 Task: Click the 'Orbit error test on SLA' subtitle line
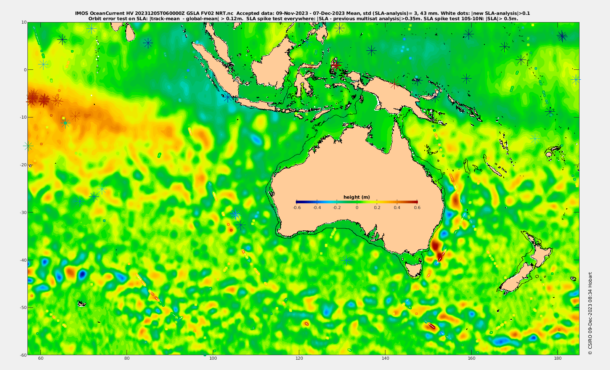click(x=303, y=18)
